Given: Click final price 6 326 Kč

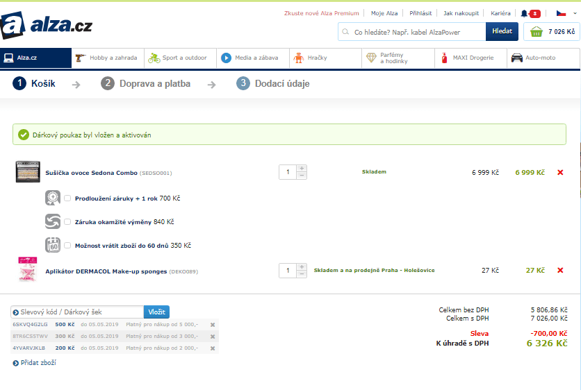Looking at the screenshot, I should coord(547,344).
